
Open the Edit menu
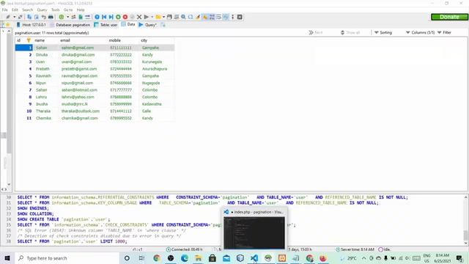coord(15,10)
